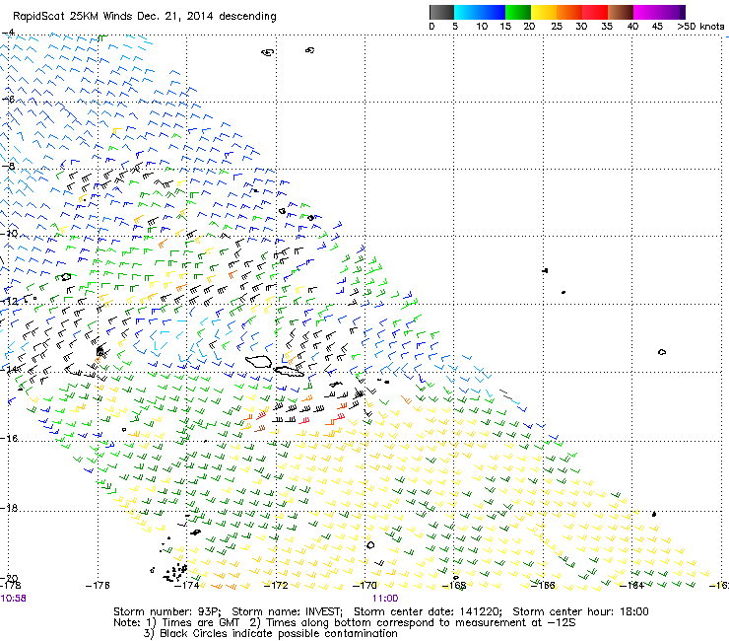Click the yellow 20-25 knots legend swatch
Image resolution: width=729 pixels, height=641 pixels.
pyautogui.click(x=544, y=12)
